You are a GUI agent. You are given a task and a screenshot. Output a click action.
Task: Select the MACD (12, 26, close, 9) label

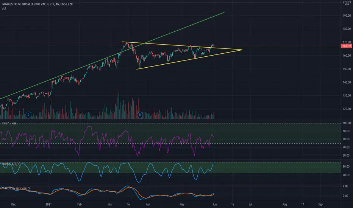16,188
